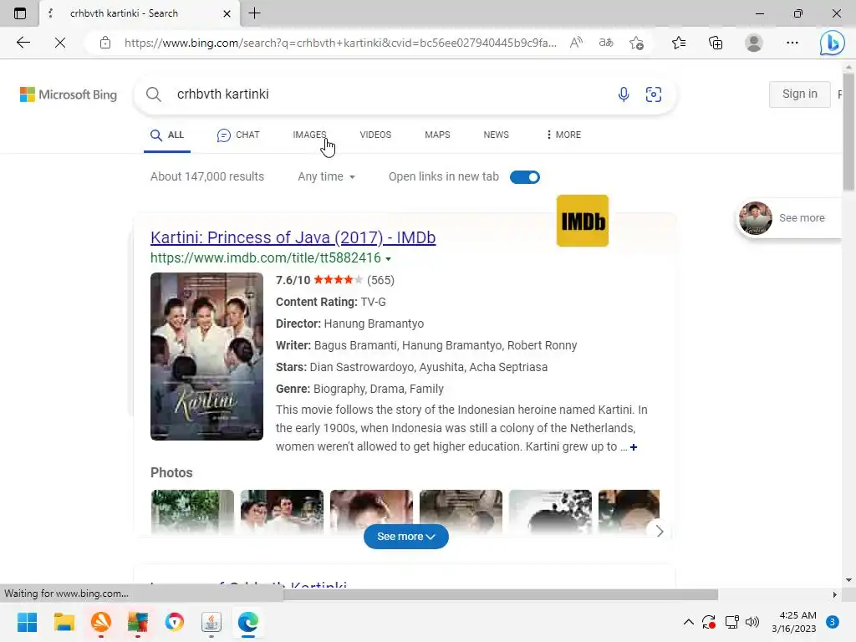Start voice search with microphone icon
This screenshot has width=856, height=642.
(x=624, y=94)
